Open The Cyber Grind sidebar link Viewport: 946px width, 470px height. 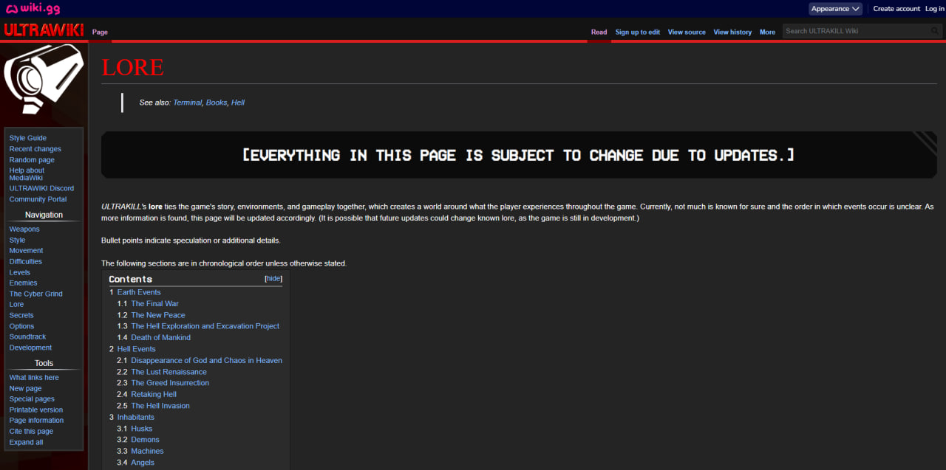[35, 294]
